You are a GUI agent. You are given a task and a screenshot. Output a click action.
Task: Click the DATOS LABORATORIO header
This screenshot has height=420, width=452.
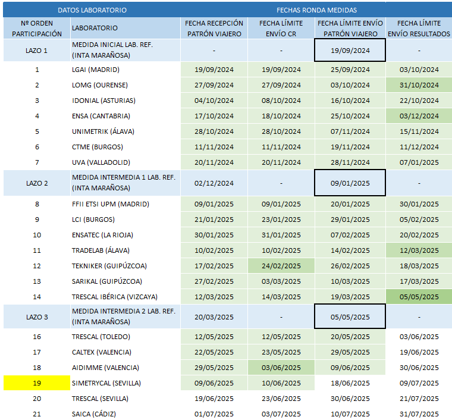(92, 10)
